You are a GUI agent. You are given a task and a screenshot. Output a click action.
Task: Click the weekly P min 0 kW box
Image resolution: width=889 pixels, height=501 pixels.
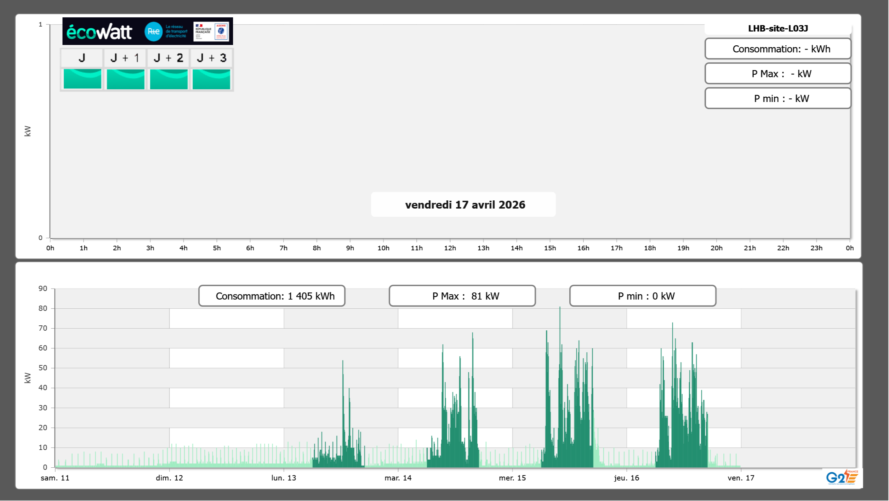click(x=643, y=296)
